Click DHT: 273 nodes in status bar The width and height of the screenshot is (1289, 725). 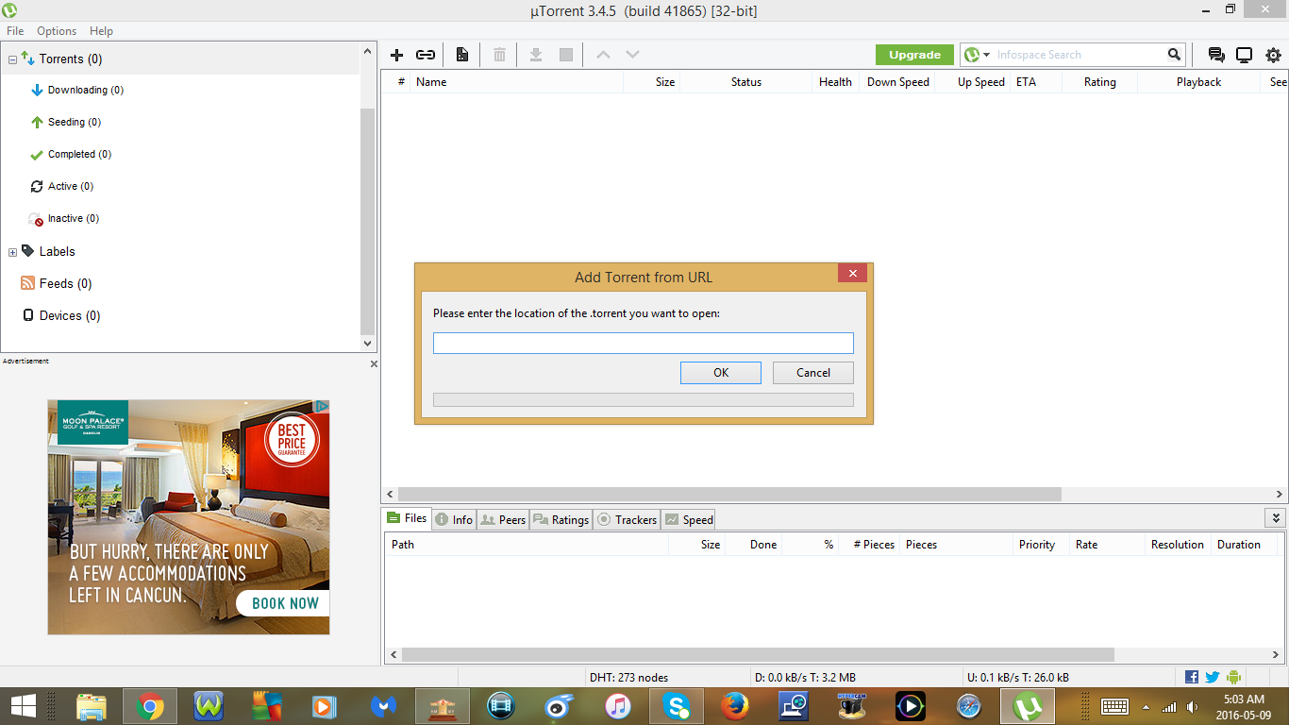(x=628, y=678)
